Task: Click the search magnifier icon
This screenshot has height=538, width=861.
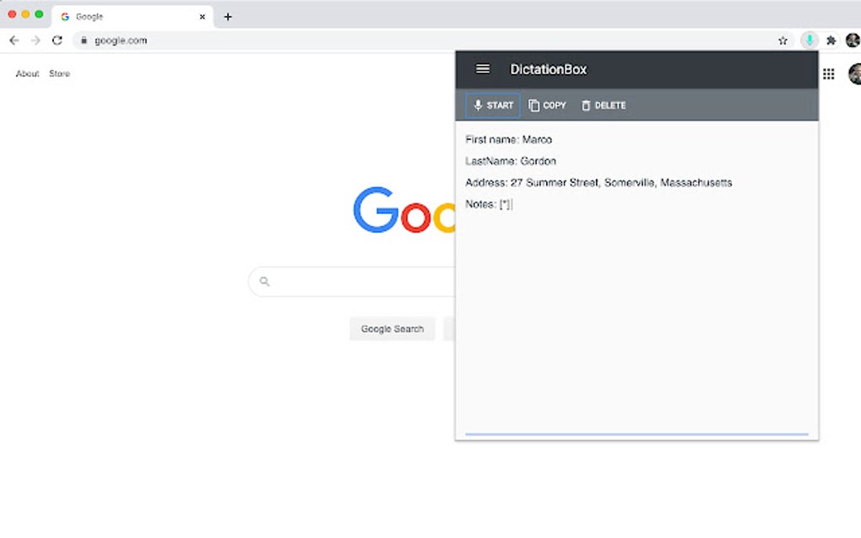Action: pyautogui.click(x=265, y=282)
